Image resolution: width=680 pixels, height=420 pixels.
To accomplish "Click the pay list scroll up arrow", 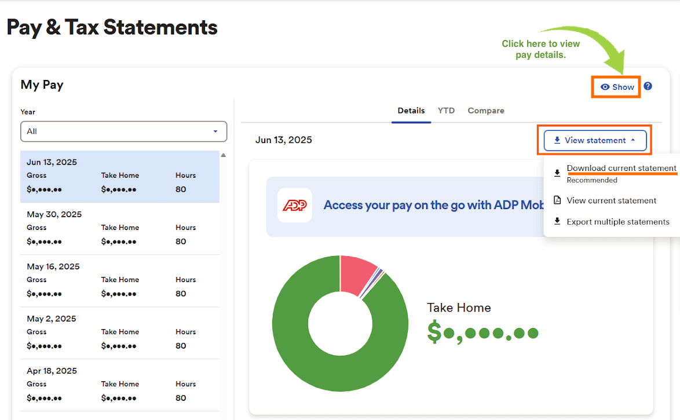I will pos(223,155).
